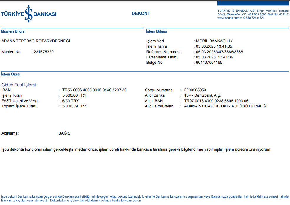This screenshot has height=205, width=290.
Task: Click the Toplam İşlem Tutarı label
Action: pos(19,106)
